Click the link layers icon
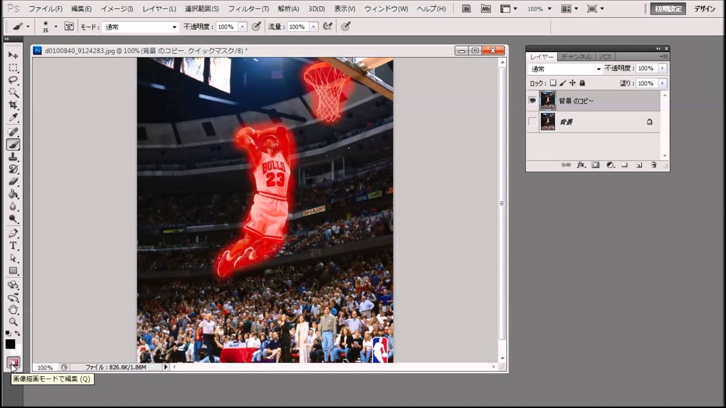 tap(566, 165)
